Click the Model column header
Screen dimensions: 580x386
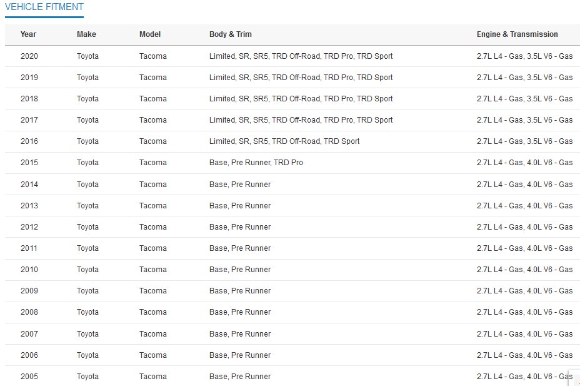(150, 34)
